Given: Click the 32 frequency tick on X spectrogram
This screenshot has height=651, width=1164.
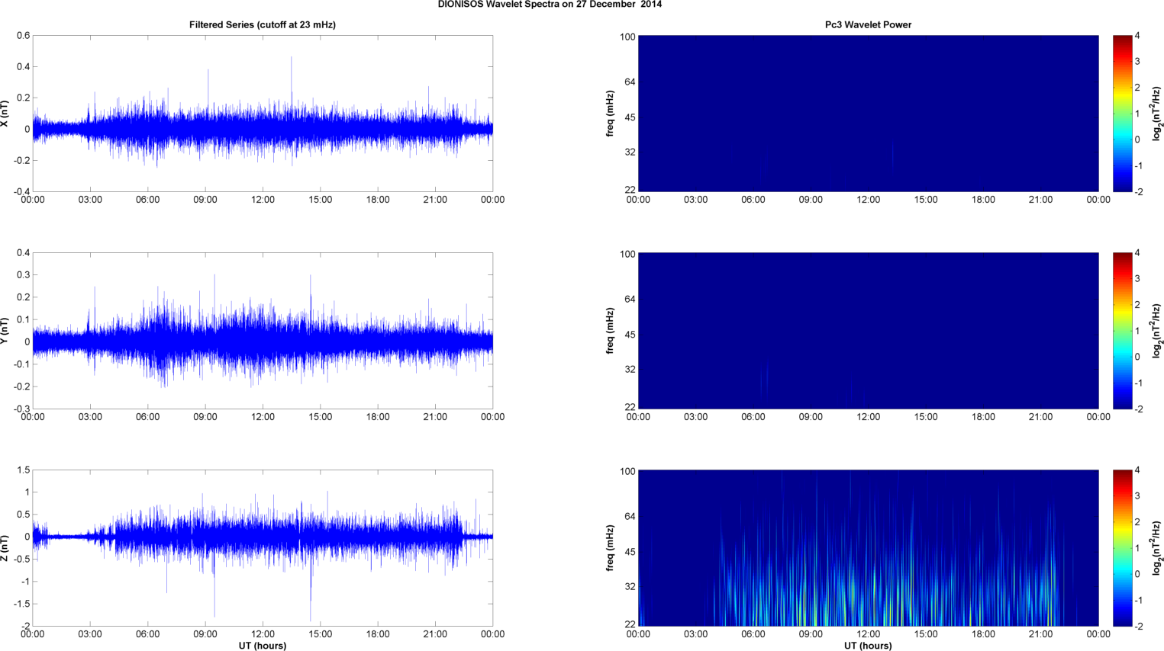Looking at the screenshot, I should coord(630,152).
